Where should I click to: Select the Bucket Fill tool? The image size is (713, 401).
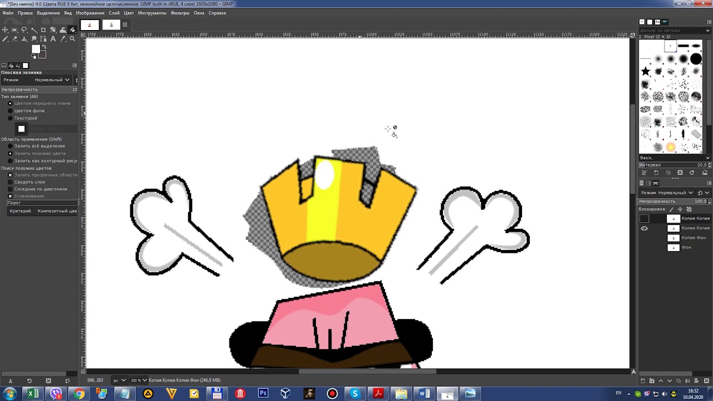pos(72,30)
